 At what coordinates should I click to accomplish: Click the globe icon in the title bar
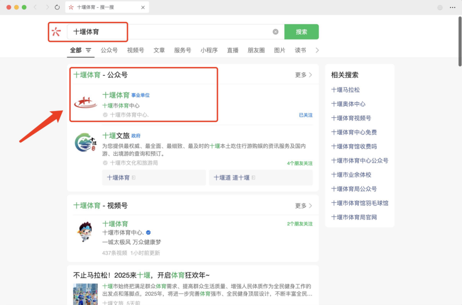[440, 7]
